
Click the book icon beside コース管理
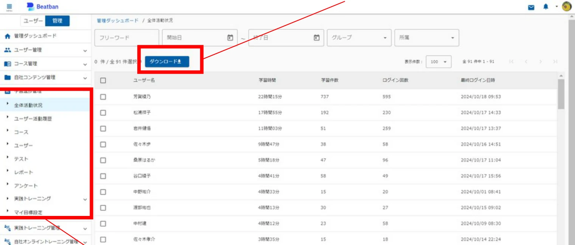point(7,64)
